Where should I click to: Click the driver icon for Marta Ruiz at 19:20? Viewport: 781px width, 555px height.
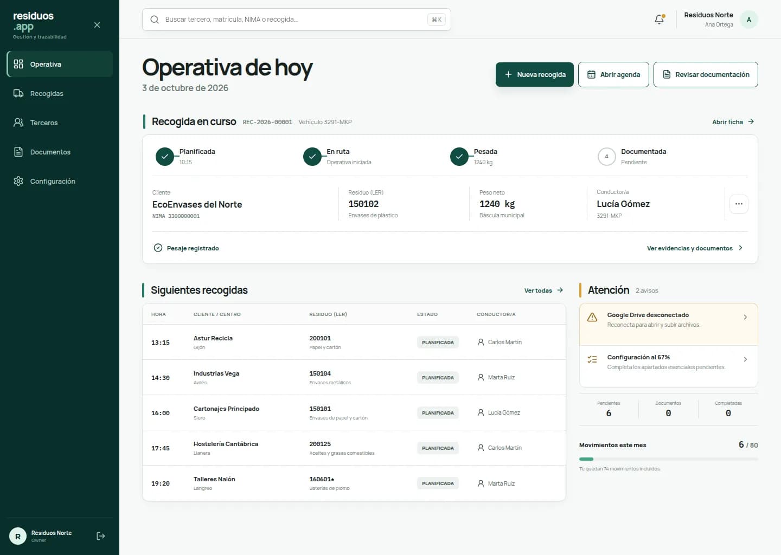click(481, 483)
